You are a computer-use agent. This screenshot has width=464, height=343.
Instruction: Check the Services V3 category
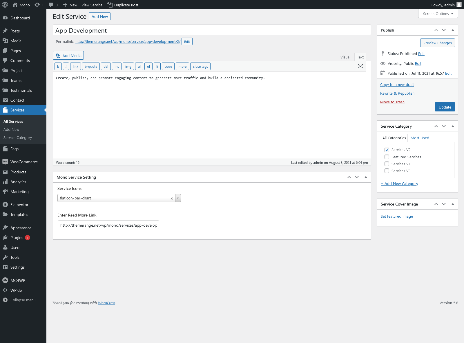[387, 171]
